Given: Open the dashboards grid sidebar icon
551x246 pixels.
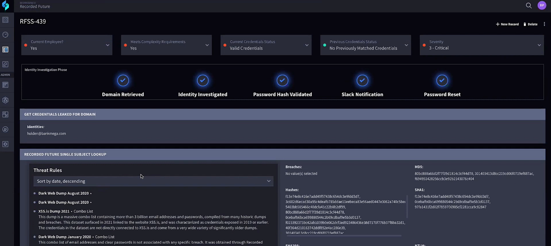Looking at the screenshot, I should (x=6, y=20).
